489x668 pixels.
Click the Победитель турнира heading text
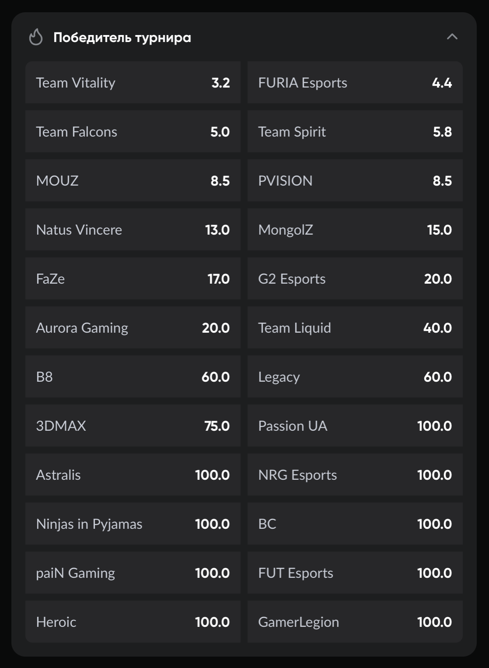coord(122,38)
